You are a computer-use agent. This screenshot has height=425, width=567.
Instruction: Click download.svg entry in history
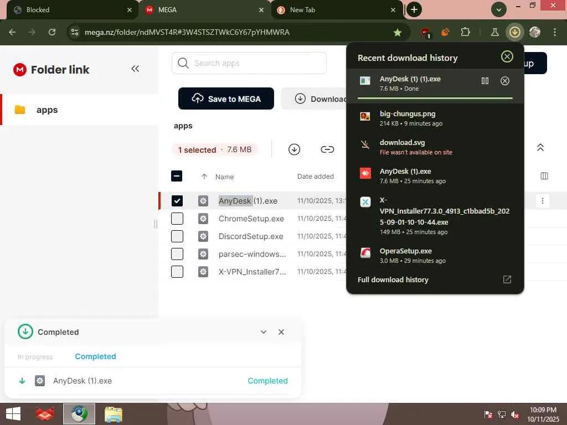pos(435,147)
